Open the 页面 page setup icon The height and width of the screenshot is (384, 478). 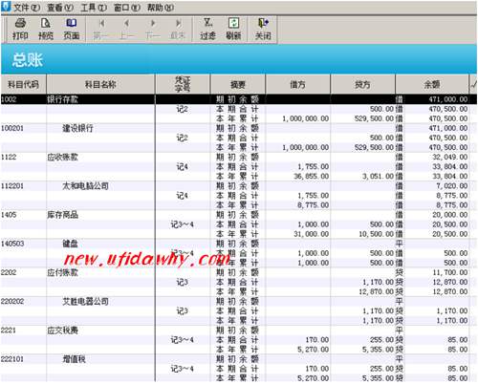[72, 30]
